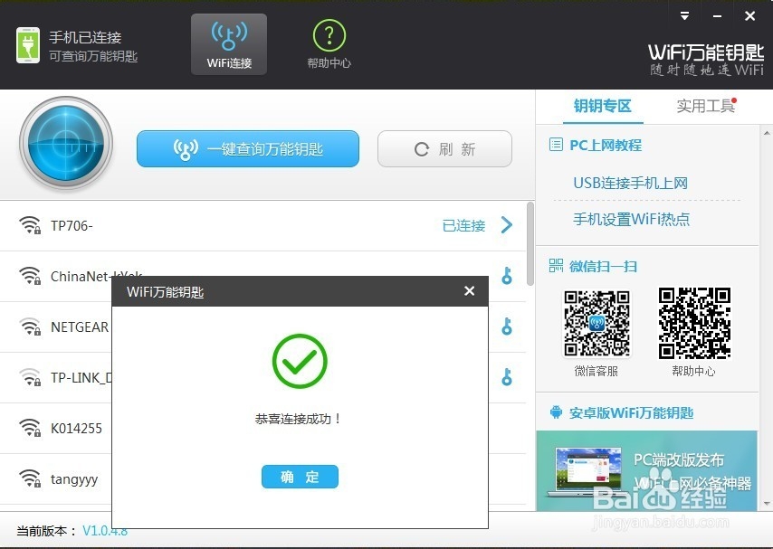773x549 pixels.
Task: Open the 帮助中心 help tab
Action: click(329, 44)
